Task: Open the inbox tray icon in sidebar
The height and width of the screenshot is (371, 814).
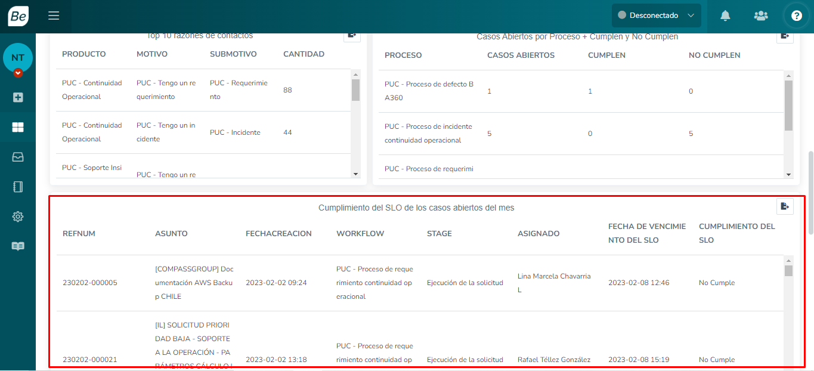Action: point(18,157)
